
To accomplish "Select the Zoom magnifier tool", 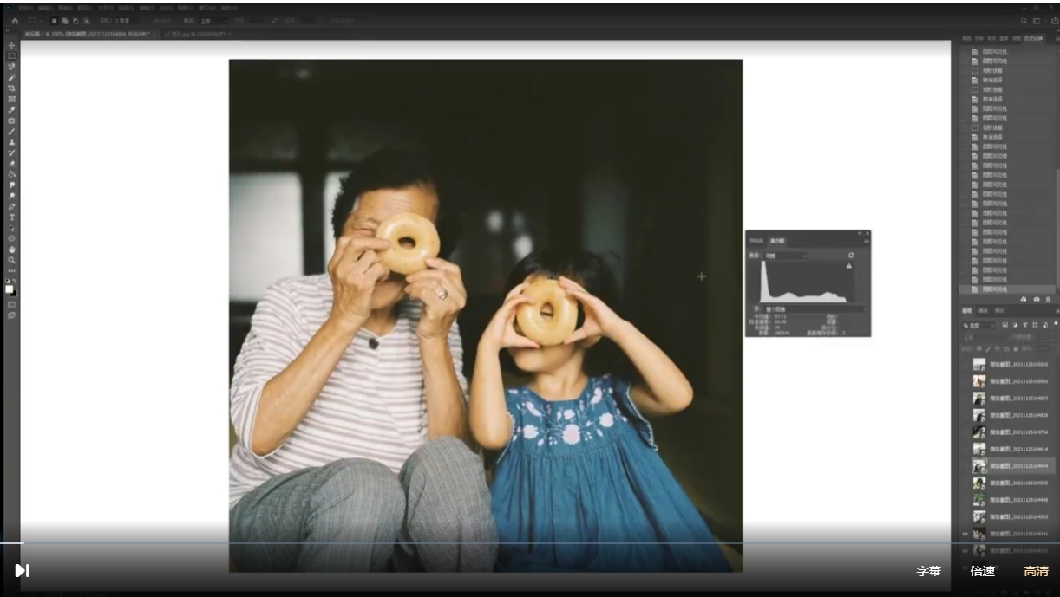I will [11, 260].
